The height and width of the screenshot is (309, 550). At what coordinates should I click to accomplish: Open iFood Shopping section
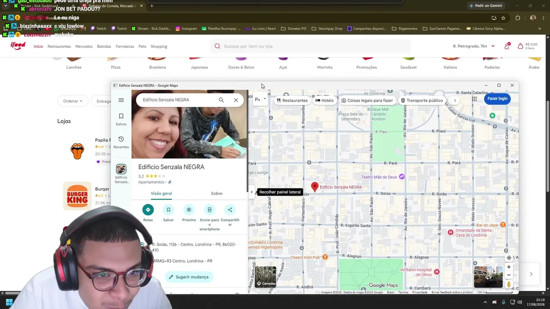coord(159,46)
